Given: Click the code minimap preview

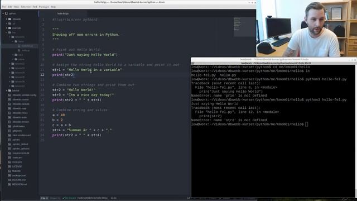Looking at the screenshot, I should point(244,27).
